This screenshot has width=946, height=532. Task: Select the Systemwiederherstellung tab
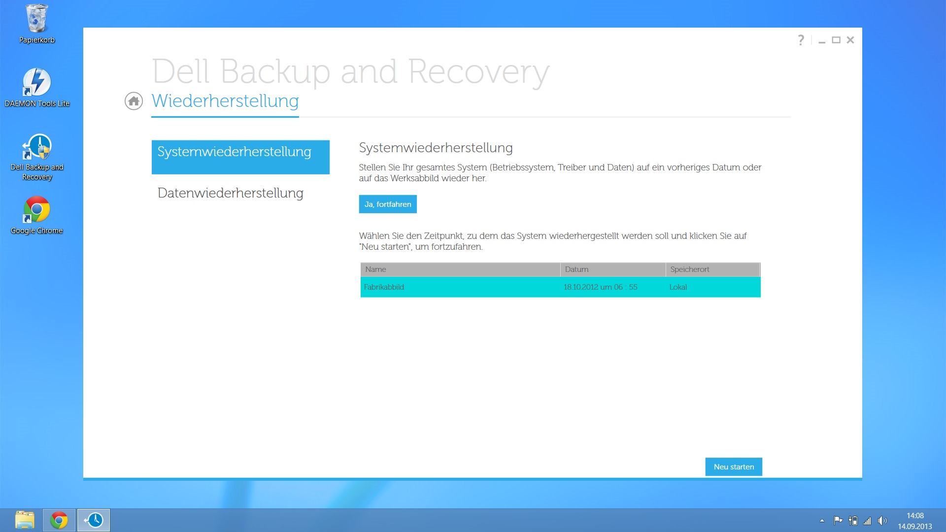point(240,157)
